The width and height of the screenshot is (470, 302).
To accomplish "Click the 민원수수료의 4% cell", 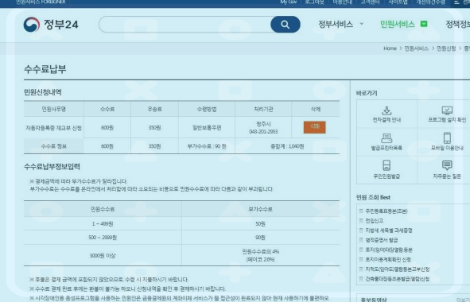I will pyautogui.click(x=261, y=255).
